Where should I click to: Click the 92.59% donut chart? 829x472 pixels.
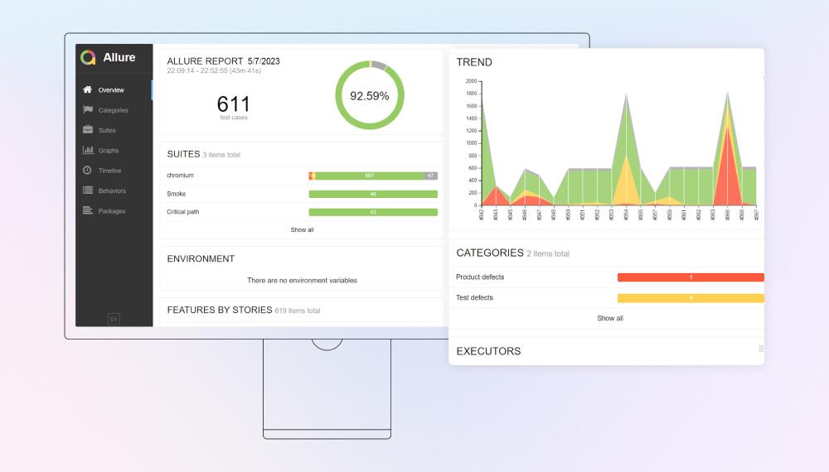tap(369, 96)
